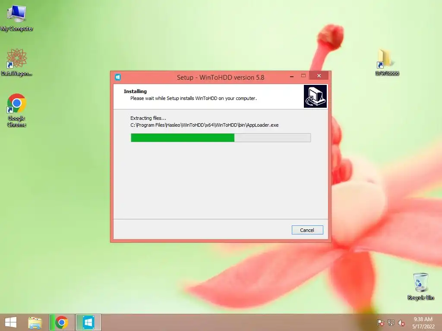442x331 pixels.
Task: Cancel the WinToHDD installation
Action: [307, 230]
